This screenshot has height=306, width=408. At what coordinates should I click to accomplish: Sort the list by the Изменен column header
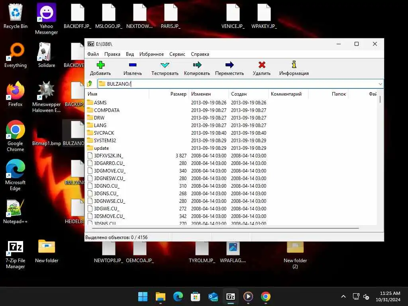tap(209, 94)
